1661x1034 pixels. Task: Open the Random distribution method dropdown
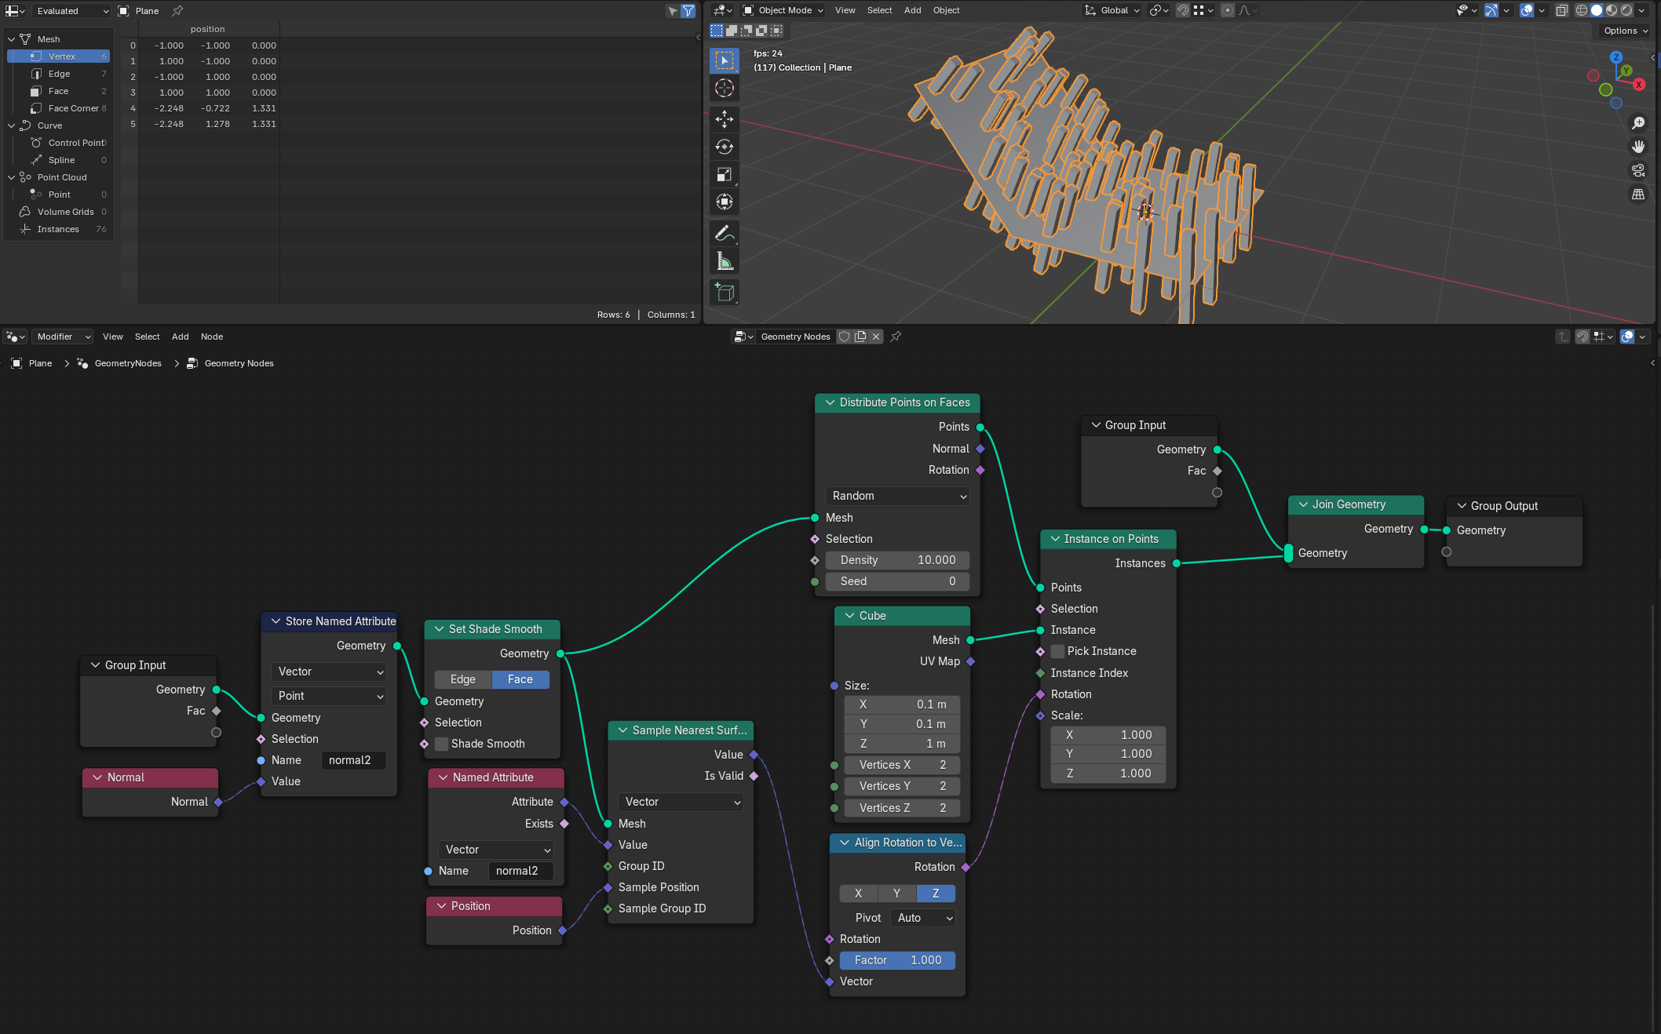[x=898, y=496]
